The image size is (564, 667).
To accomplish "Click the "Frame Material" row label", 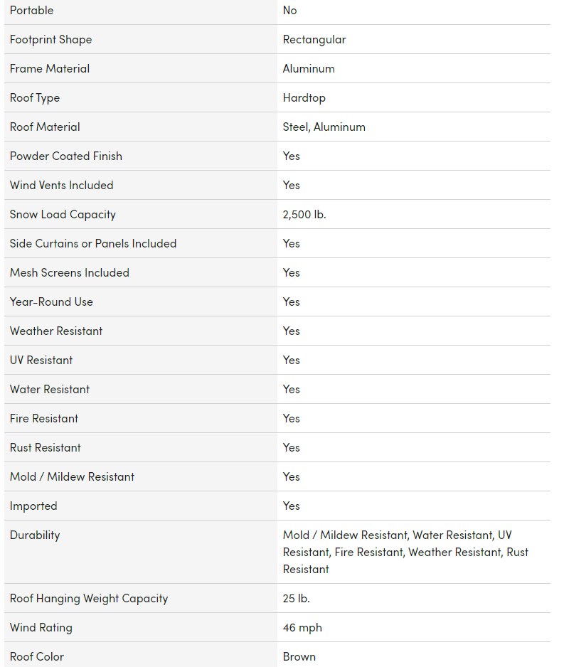I will tap(50, 69).
